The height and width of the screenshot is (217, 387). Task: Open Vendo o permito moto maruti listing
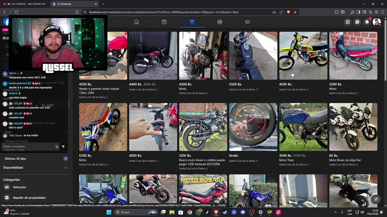99,91
